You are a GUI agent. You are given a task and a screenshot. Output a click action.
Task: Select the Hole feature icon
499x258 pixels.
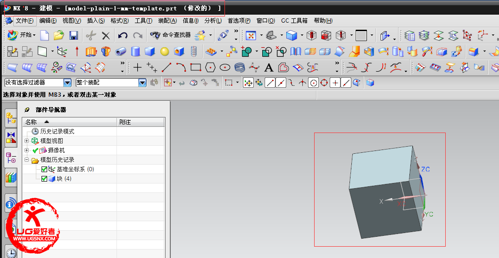(179, 51)
